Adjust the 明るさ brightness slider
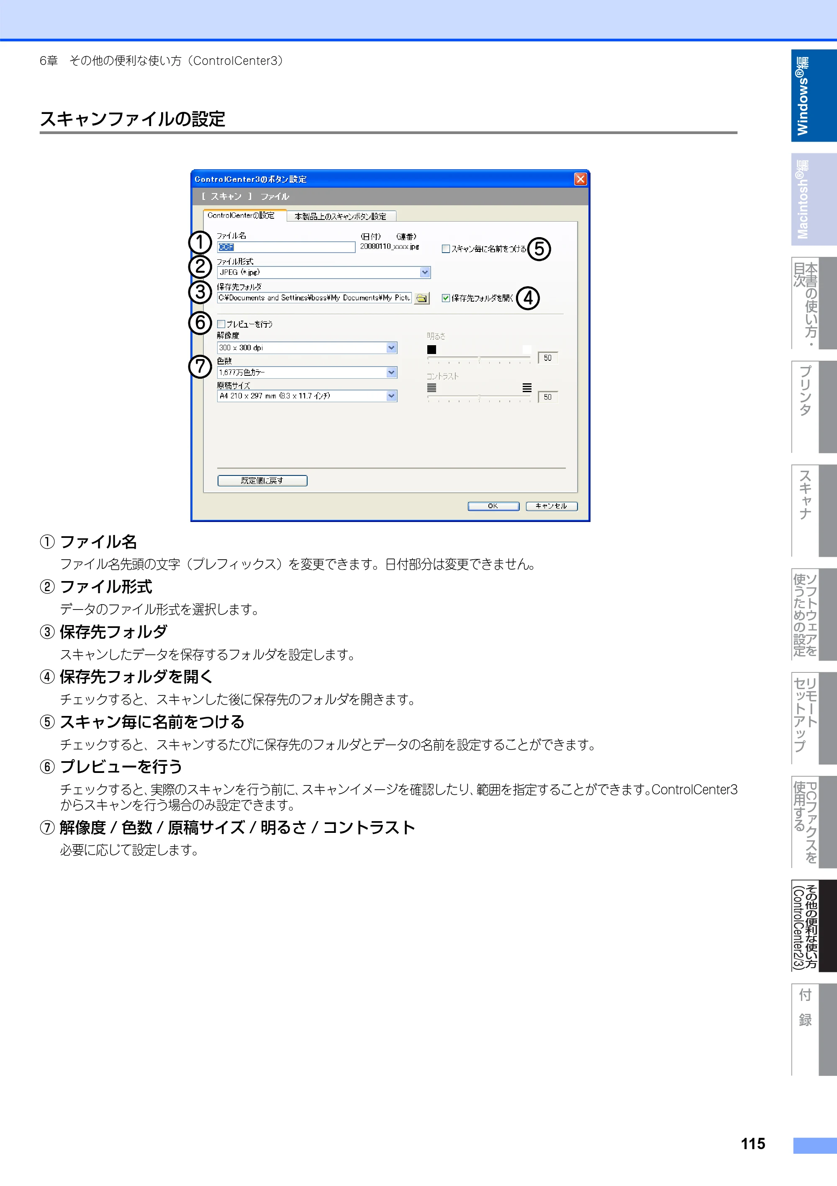 [479, 359]
